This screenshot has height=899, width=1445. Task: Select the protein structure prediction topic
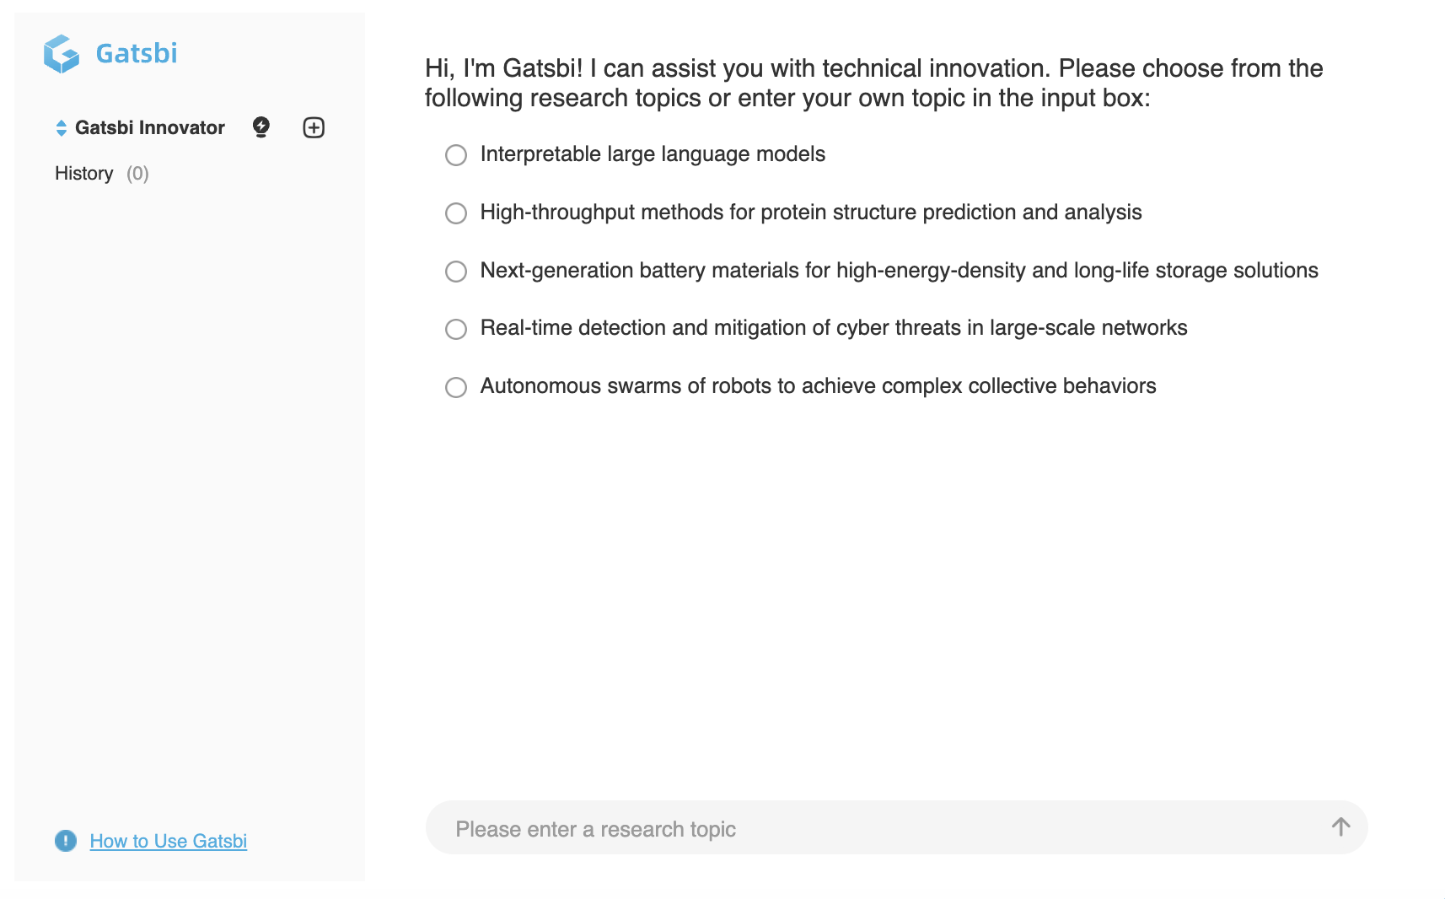coord(456,213)
